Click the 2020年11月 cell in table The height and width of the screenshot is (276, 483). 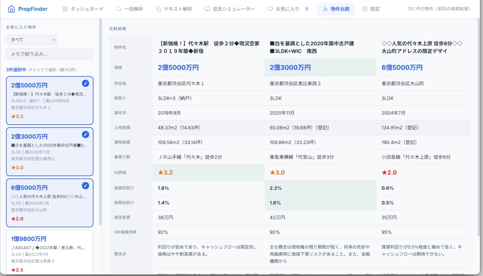[x=282, y=113]
